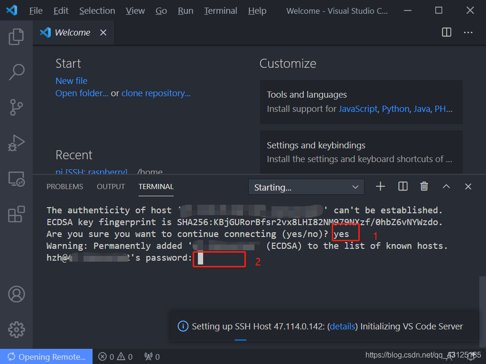Viewport: 486px width, 364px height.
Task: Click the Start section heading
Action: point(68,64)
